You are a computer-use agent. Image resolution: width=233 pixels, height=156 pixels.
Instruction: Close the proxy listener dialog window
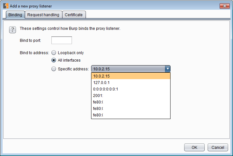tap(225, 6)
